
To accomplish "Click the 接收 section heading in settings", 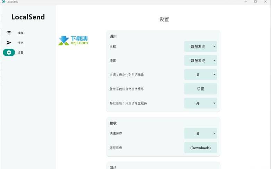I will (113, 123).
